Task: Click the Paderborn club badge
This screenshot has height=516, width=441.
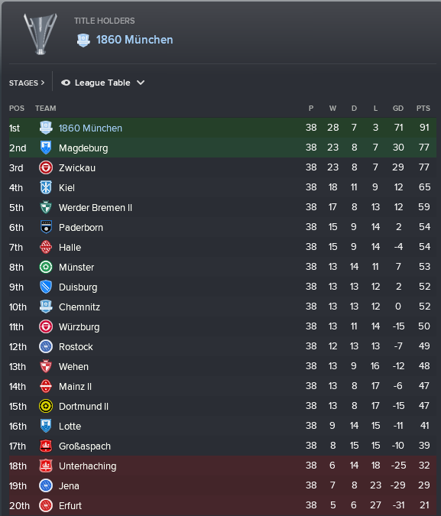Action: 46,227
